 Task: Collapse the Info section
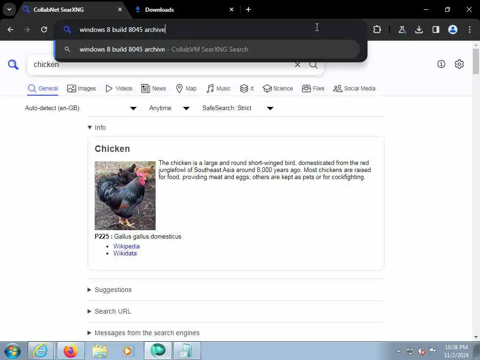pyautogui.click(x=97, y=127)
